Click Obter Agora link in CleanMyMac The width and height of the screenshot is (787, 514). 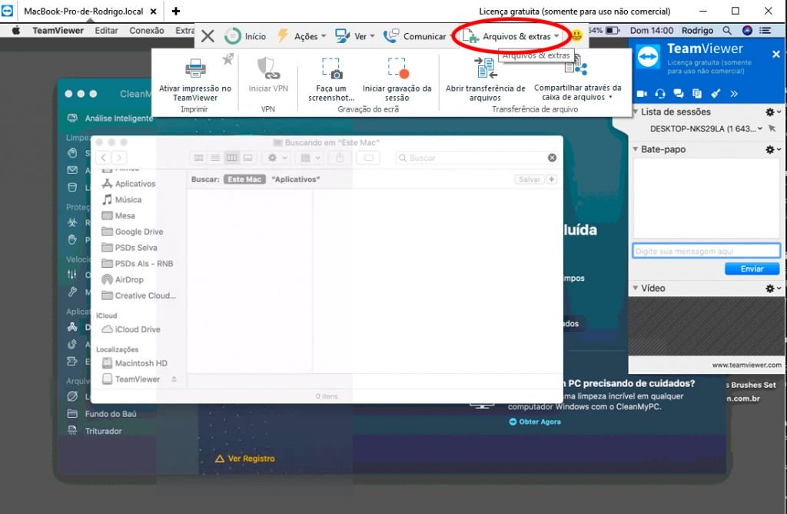coord(535,422)
